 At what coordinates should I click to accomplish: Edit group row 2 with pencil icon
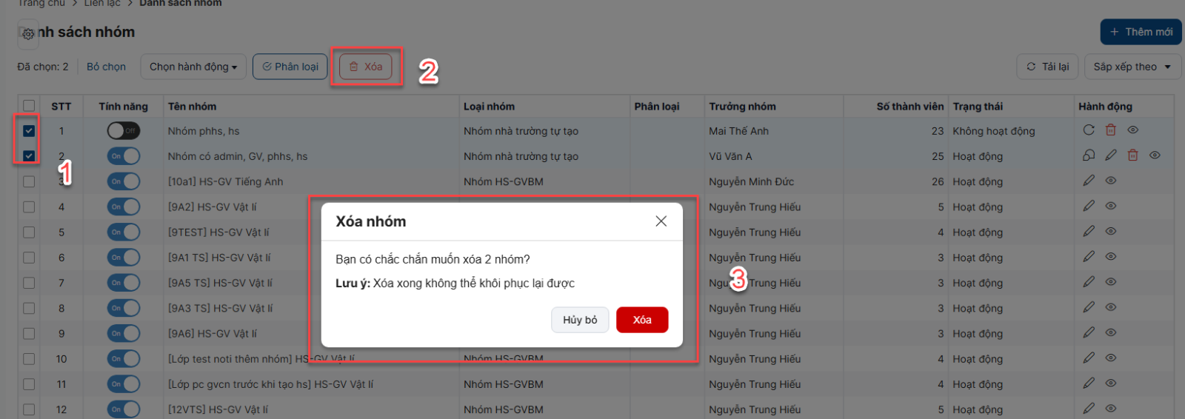coord(1110,155)
